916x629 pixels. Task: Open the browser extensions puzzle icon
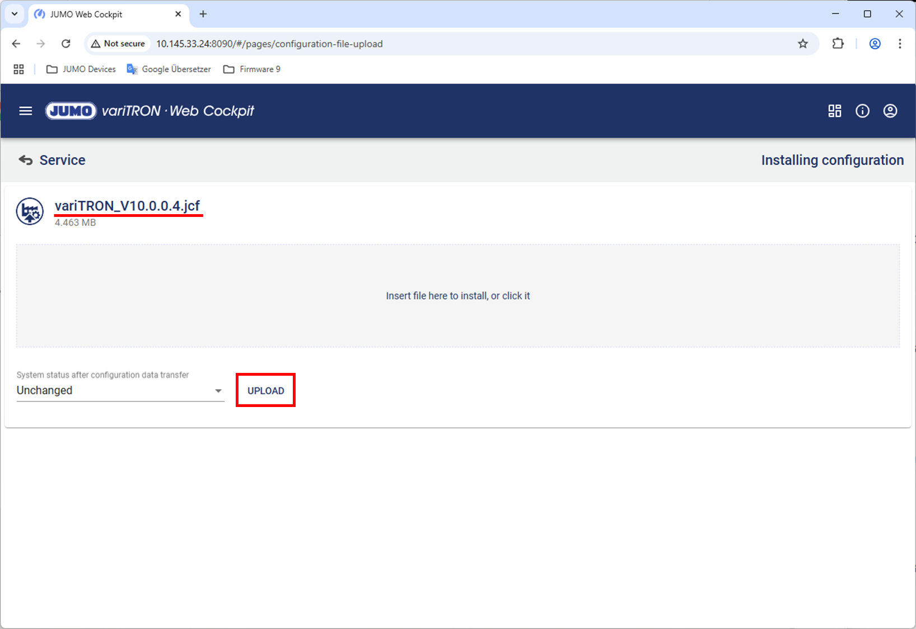pyautogui.click(x=838, y=44)
